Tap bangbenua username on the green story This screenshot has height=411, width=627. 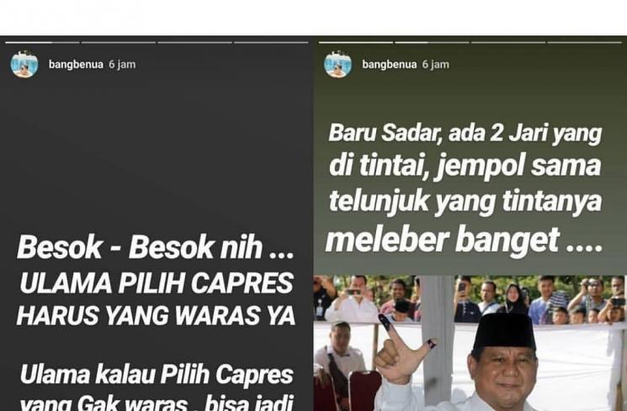pos(390,65)
